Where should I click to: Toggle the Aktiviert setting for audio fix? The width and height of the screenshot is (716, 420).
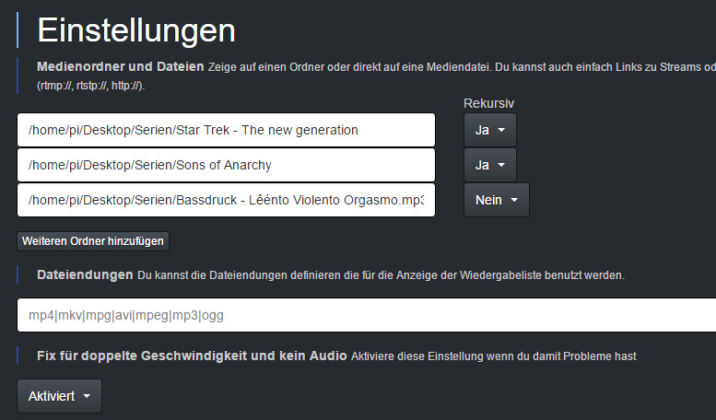coord(59,396)
